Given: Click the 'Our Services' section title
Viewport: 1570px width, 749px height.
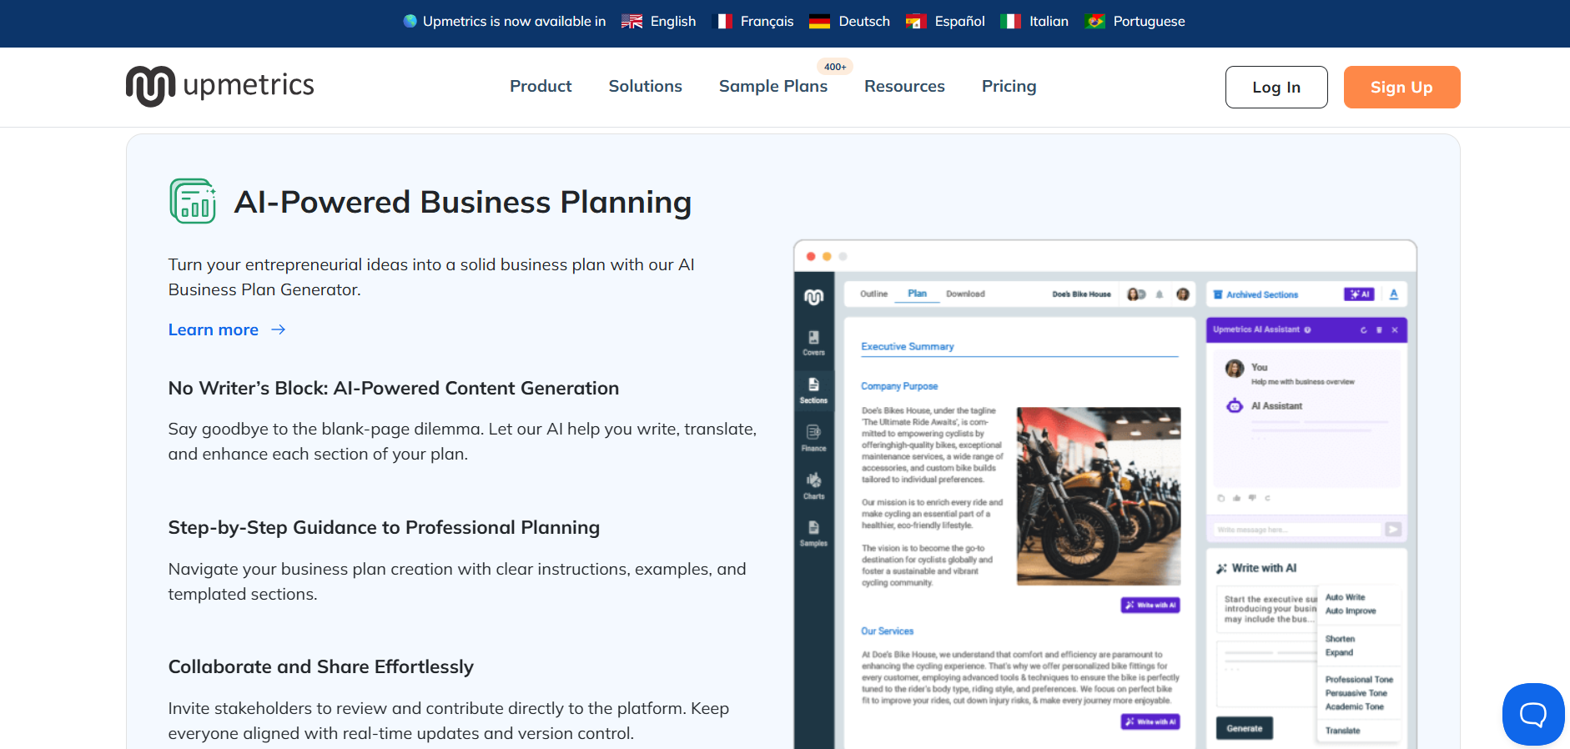Looking at the screenshot, I should pos(888,631).
